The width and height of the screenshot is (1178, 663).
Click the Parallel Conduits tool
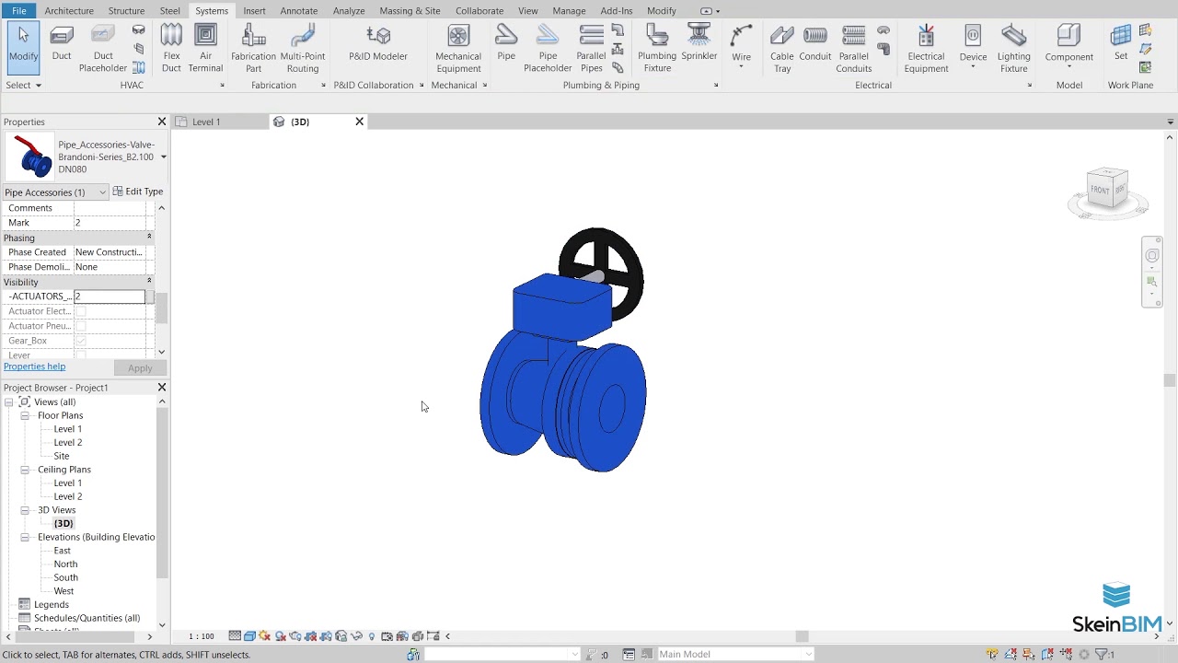[x=854, y=49]
